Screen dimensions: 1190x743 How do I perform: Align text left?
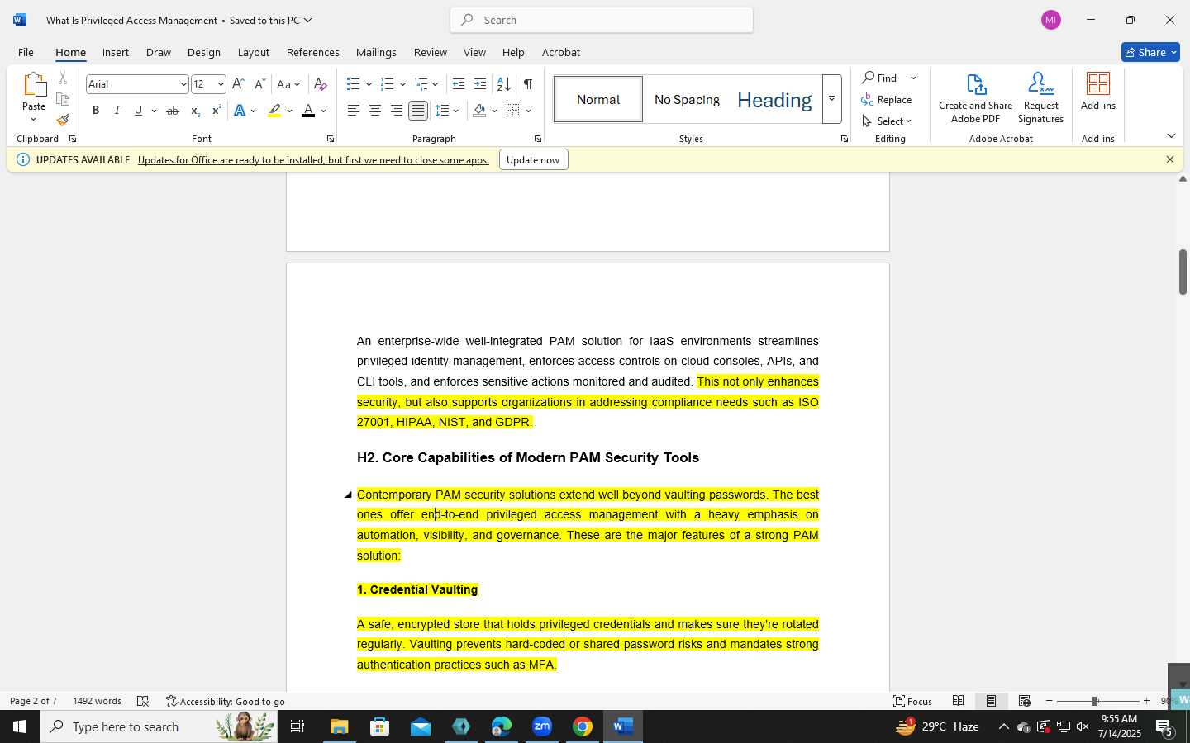353,111
